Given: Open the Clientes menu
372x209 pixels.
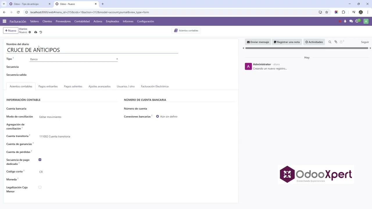Looking at the screenshot, I should coord(47,21).
